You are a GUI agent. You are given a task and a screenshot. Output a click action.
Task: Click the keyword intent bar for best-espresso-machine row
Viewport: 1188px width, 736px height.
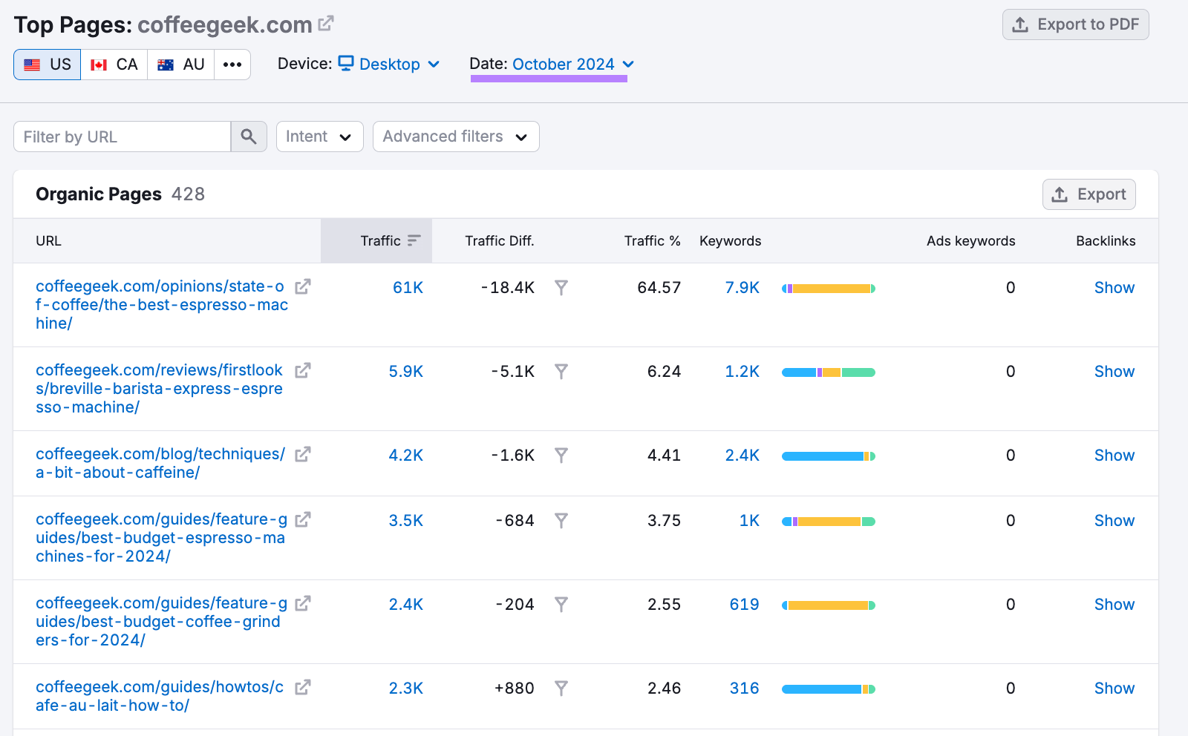pos(828,289)
